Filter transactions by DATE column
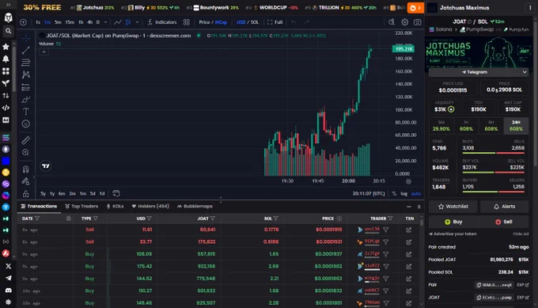The width and height of the screenshot is (538, 308). (x=37, y=219)
